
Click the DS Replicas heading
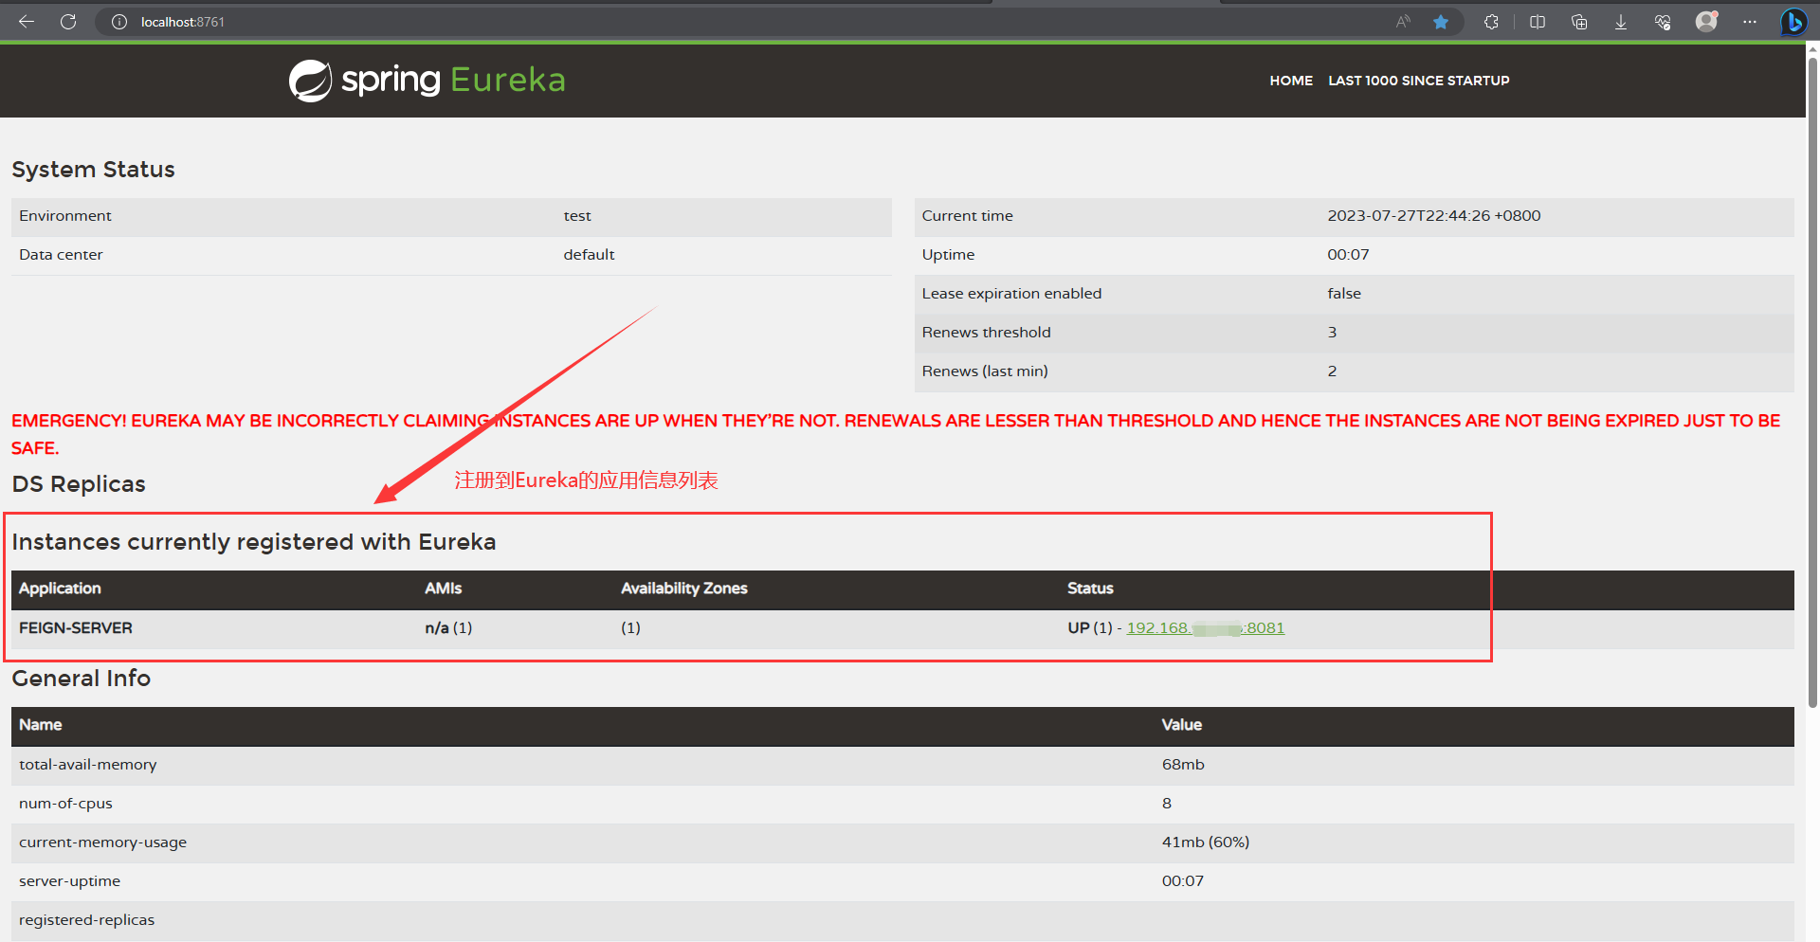pos(79,484)
